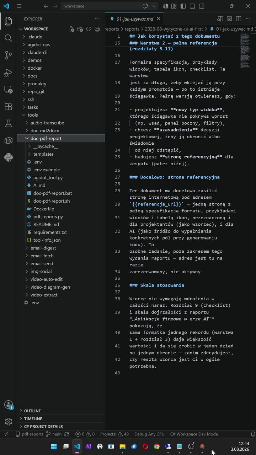The height and width of the screenshot is (455, 256).
Task: Click the main branch in status bar
Action: click(54, 434)
